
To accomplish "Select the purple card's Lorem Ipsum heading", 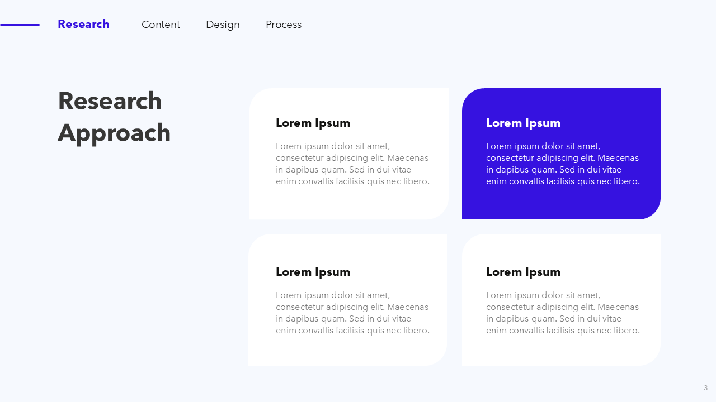I will (523, 123).
